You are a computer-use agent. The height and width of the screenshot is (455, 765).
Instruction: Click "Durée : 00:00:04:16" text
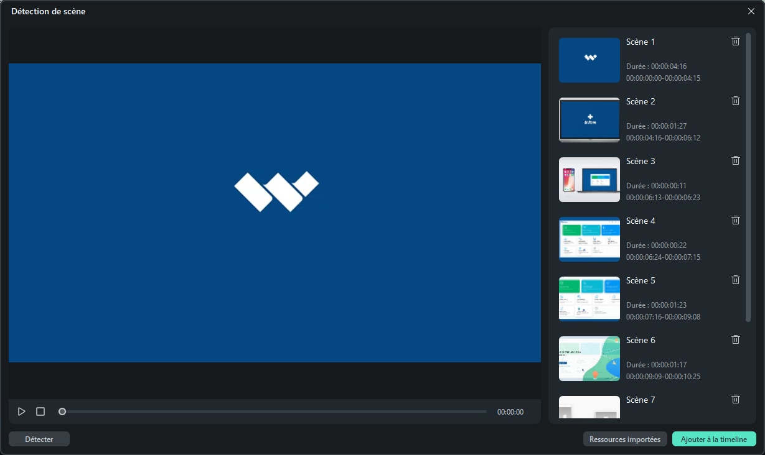tap(656, 66)
